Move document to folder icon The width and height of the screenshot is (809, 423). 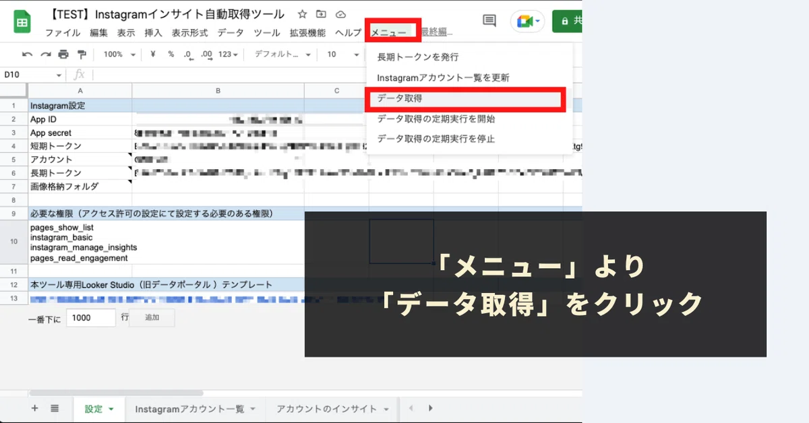coord(321,15)
